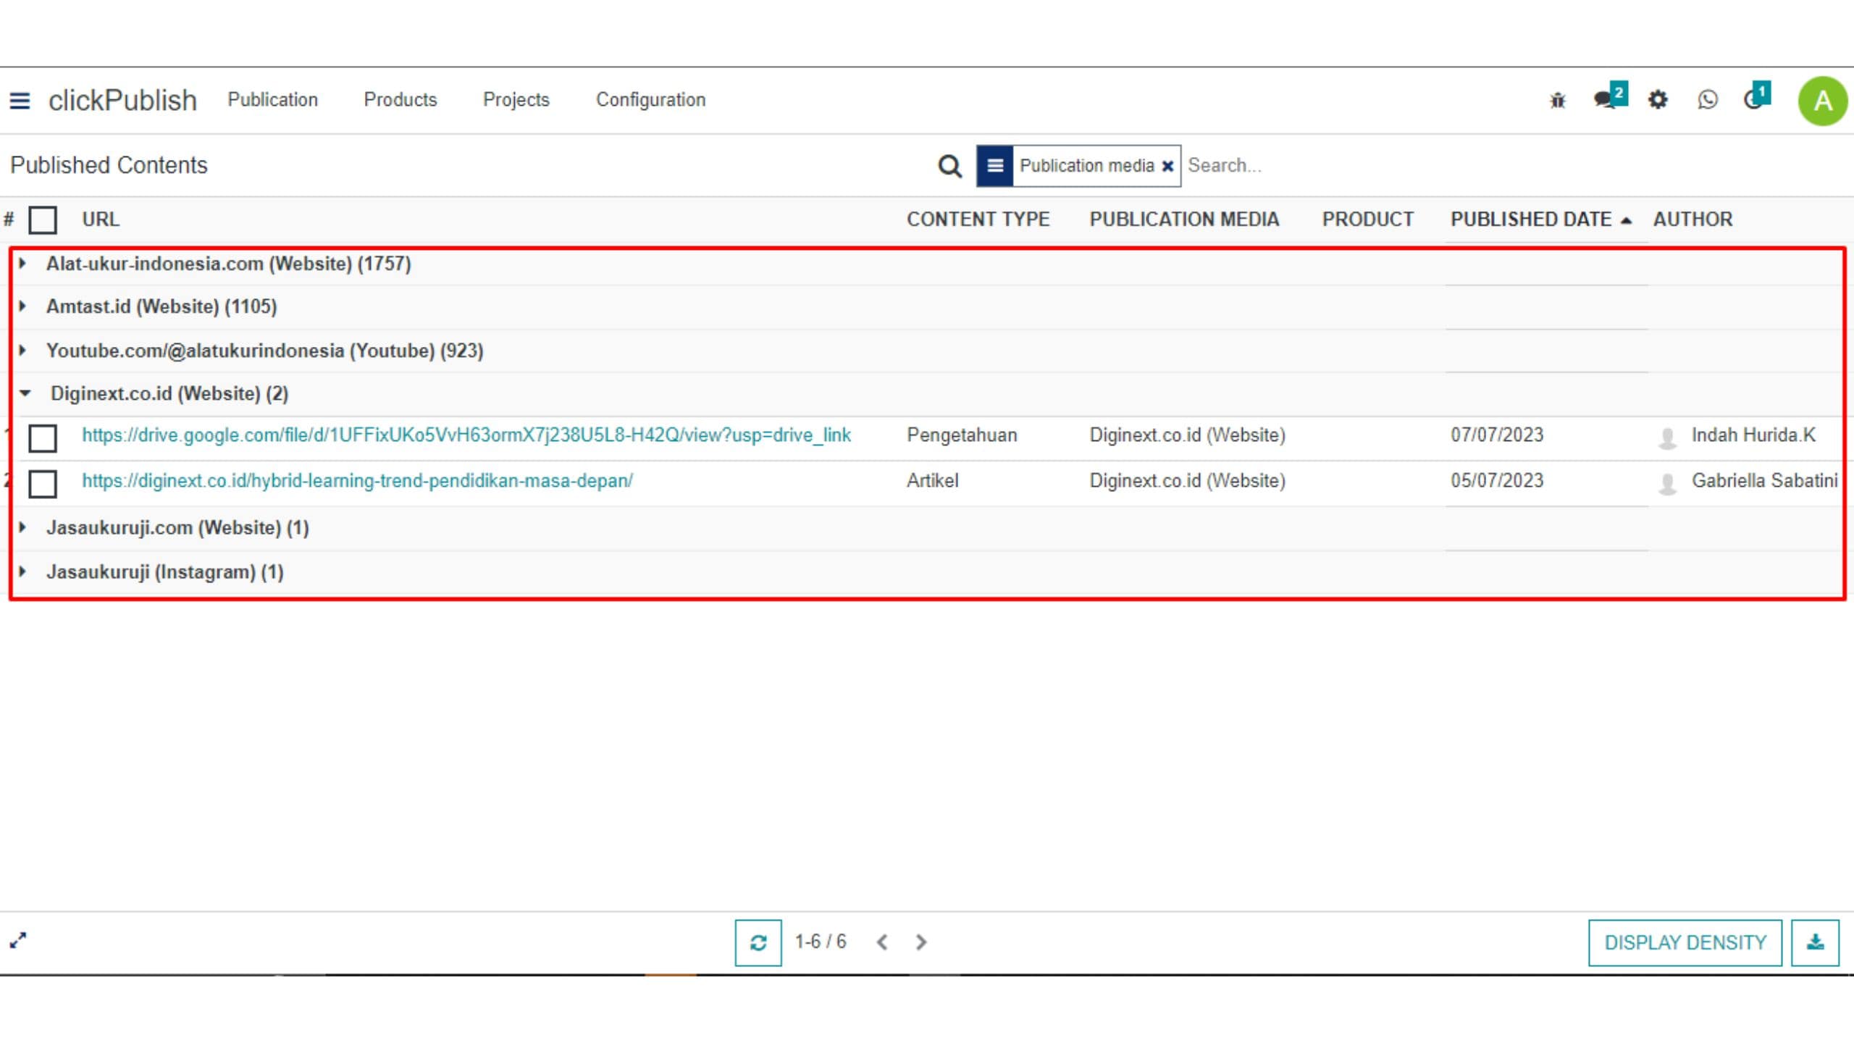
Task: Toggle the select-all checkbox in the header
Action: pos(43,219)
